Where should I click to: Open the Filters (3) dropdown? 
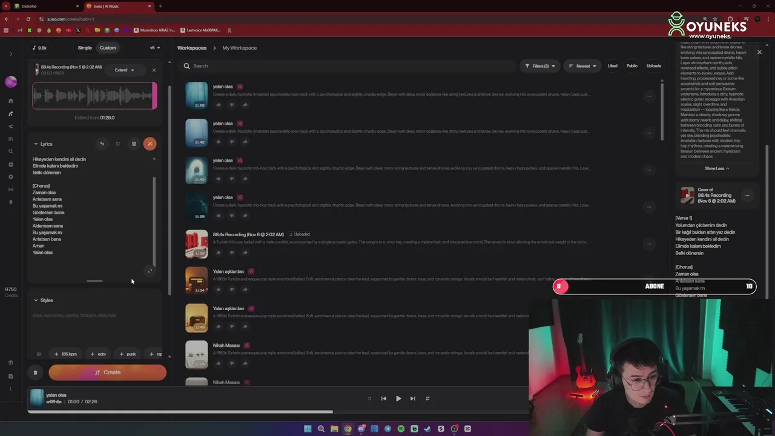click(539, 66)
